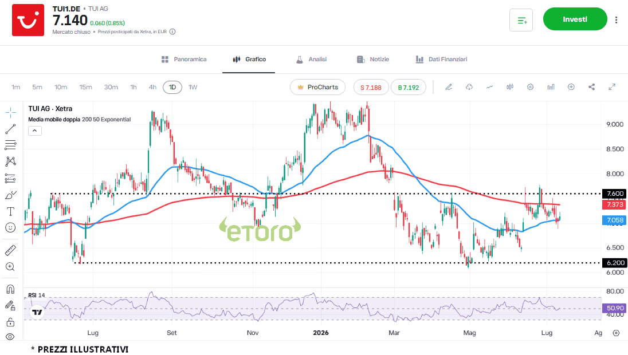Open the Dati Finanziari tab
Image resolution: width=628 pixels, height=355 pixels.
coord(441,59)
